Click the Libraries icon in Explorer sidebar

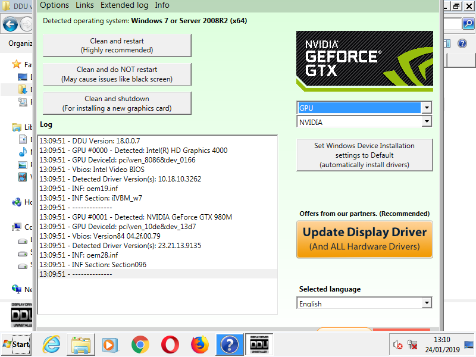click(17, 127)
